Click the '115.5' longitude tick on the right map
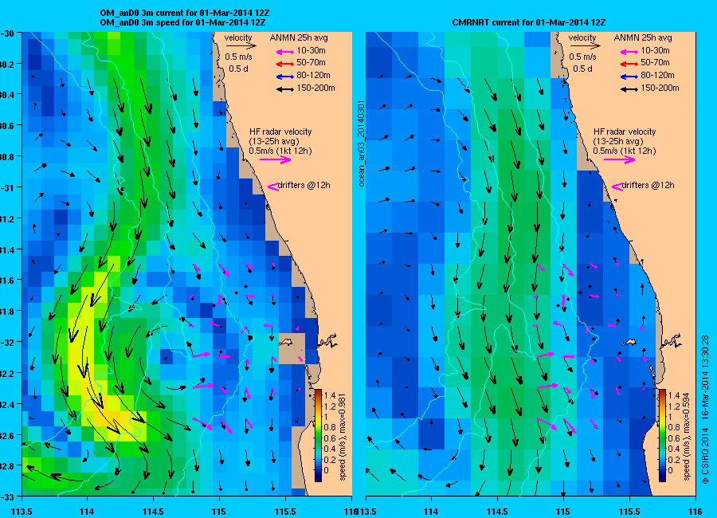Viewport: 717px width, 518px height. pyautogui.click(x=629, y=512)
